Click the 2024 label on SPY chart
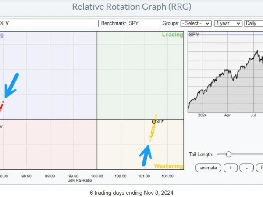 pyautogui.click(x=202, y=115)
